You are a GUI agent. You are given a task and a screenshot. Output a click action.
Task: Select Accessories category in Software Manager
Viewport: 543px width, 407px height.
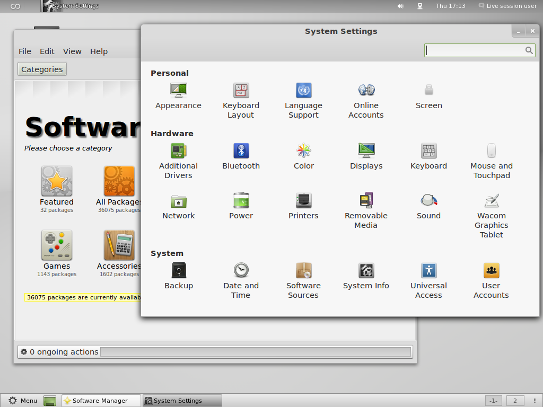119,253
